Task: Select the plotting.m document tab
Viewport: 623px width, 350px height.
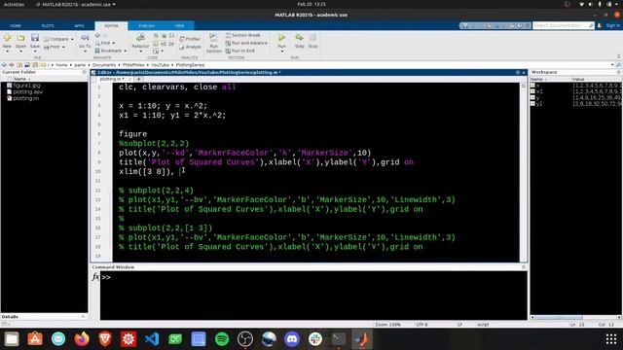Action: [x=113, y=79]
